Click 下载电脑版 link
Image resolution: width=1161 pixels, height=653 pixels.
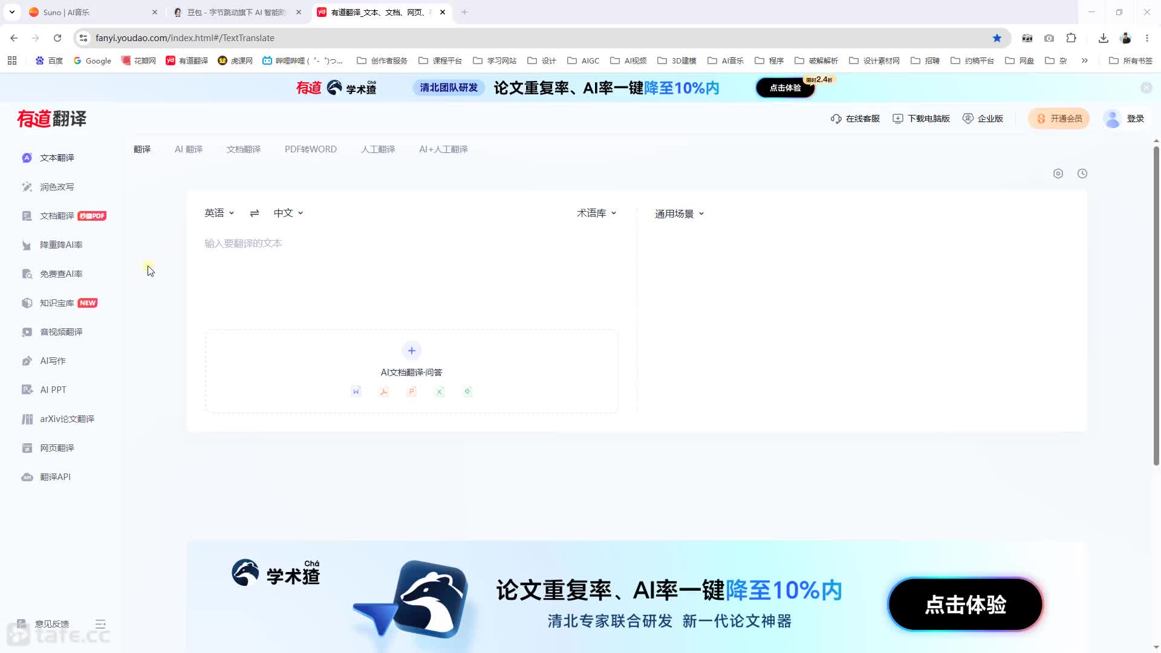(922, 119)
